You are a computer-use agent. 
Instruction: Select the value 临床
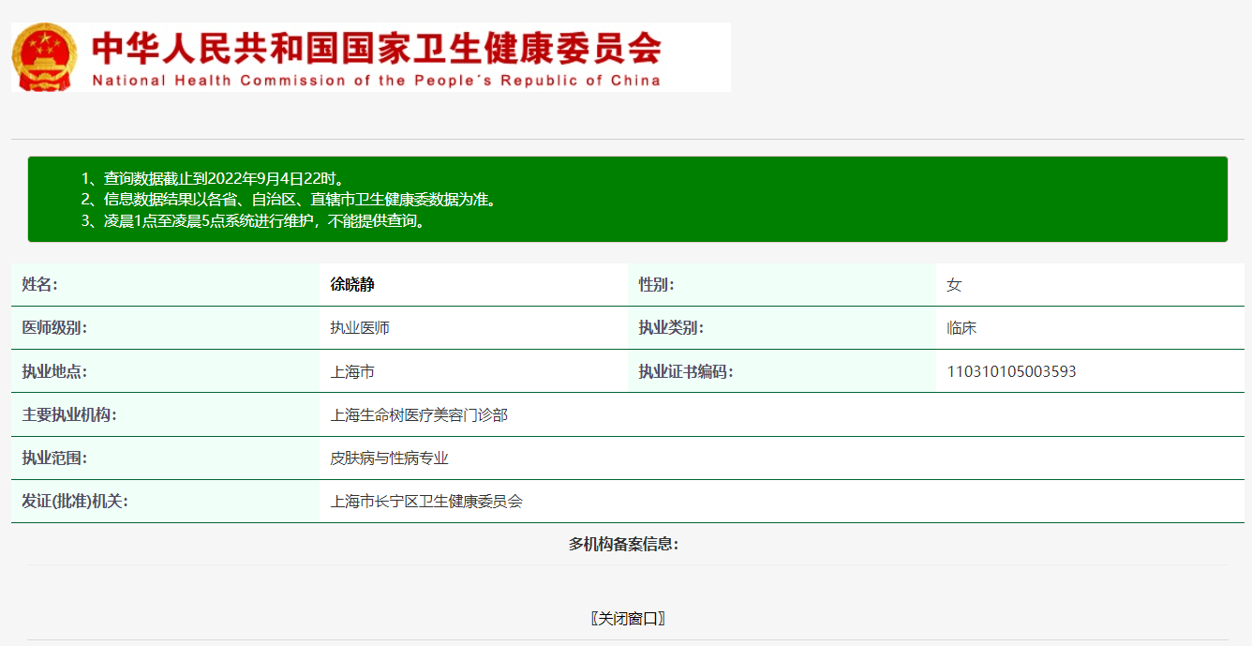961,328
